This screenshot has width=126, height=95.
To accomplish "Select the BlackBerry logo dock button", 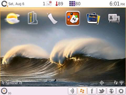I will [x=82, y=91].
